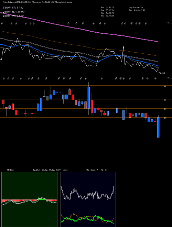Viewport: 172px width, 227px height.
Task: Click the ADX (14 day) values text
Action: click(x=96, y=170)
